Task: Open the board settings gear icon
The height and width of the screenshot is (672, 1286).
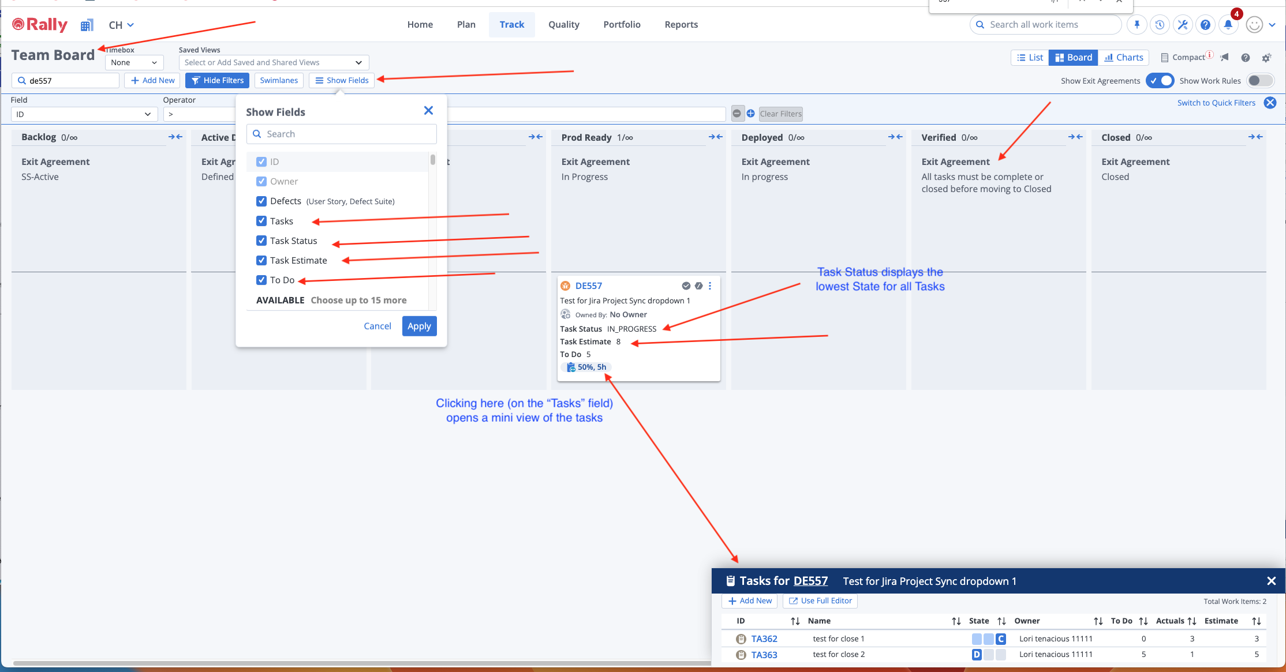Action: (1266, 58)
